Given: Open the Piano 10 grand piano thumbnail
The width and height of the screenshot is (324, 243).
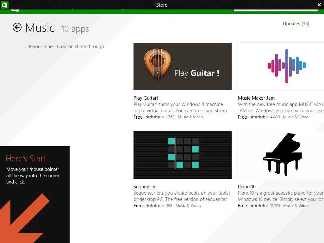Looking at the screenshot, I should pos(281,155).
